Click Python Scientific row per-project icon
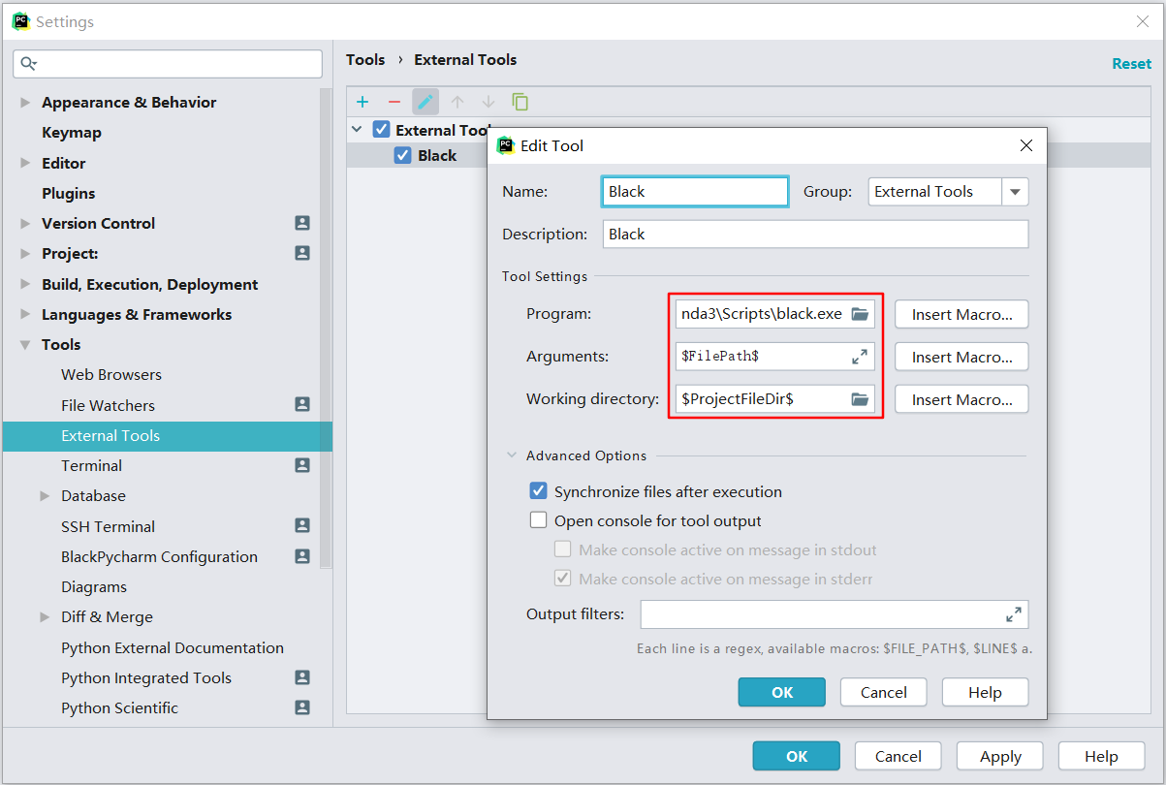 302,707
